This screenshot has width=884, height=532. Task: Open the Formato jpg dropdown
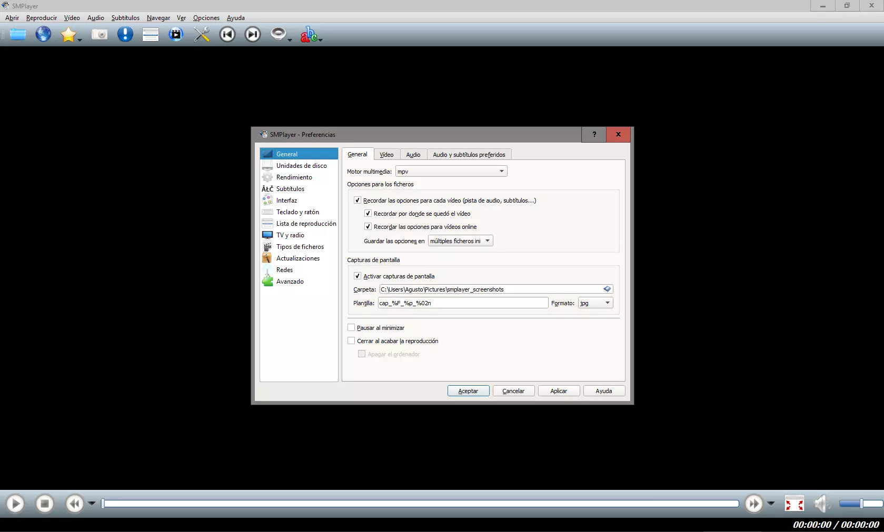[x=595, y=303]
